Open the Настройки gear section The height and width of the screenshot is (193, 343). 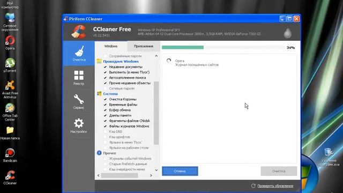coord(79,125)
